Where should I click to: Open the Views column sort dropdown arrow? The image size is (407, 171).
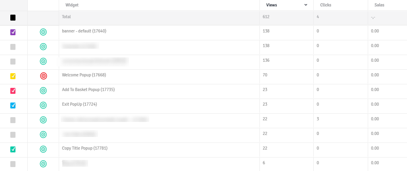click(306, 5)
